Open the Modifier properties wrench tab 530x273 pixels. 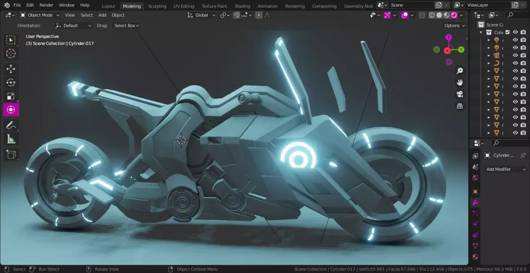tap(475, 202)
